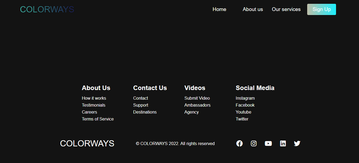
Task: Click the Testimonials link
Action: (94, 105)
